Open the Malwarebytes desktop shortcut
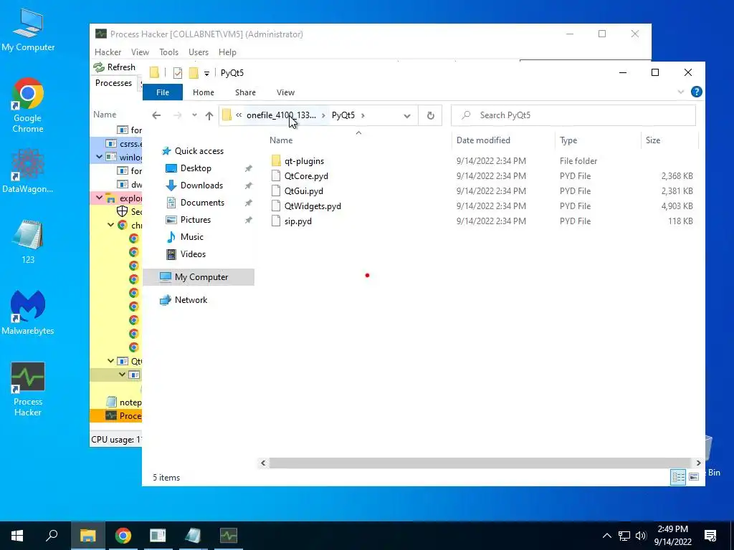 [28, 312]
